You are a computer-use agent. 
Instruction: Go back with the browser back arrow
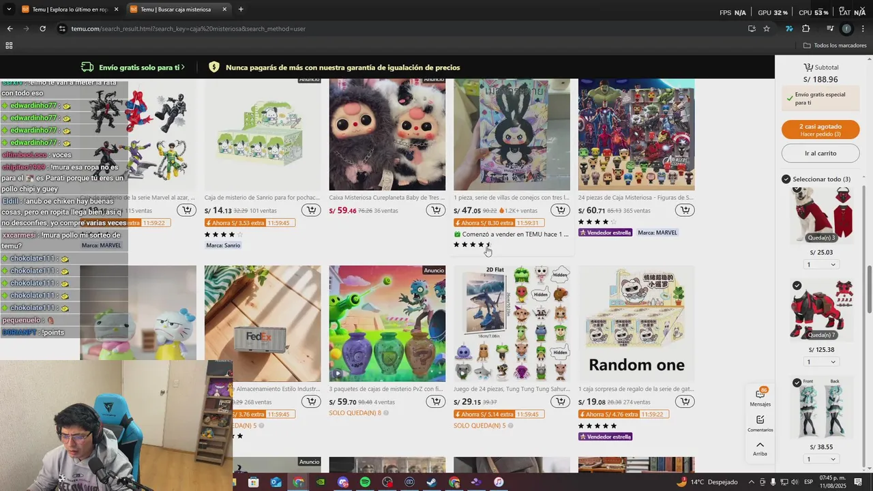[x=10, y=29]
